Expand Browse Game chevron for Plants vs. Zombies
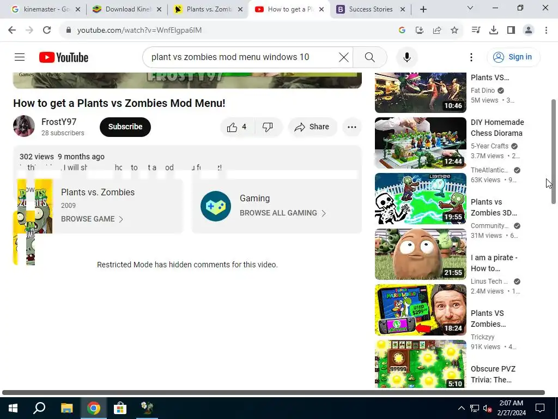Viewport: 558px width, 419px height. pyautogui.click(x=121, y=219)
